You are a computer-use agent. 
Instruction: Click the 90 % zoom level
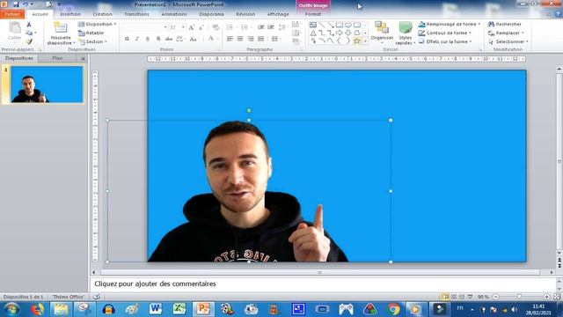point(483,297)
